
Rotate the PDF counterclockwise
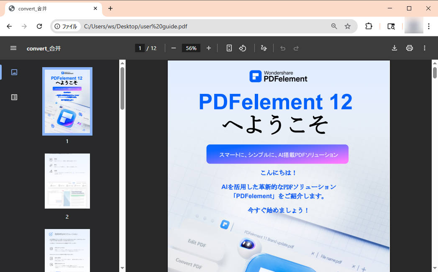pyautogui.click(x=243, y=48)
